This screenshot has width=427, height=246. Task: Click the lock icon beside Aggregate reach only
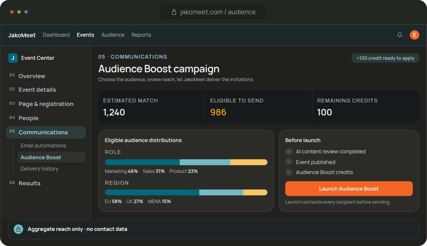tap(18, 229)
